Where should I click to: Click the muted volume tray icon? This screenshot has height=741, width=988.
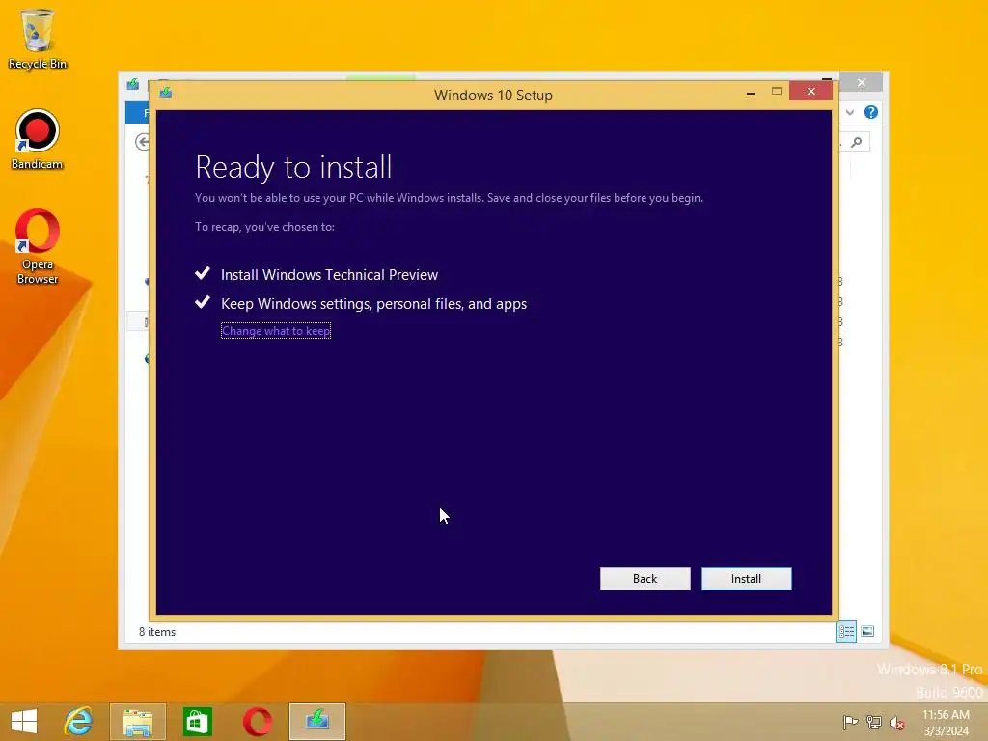[x=896, y=723]
